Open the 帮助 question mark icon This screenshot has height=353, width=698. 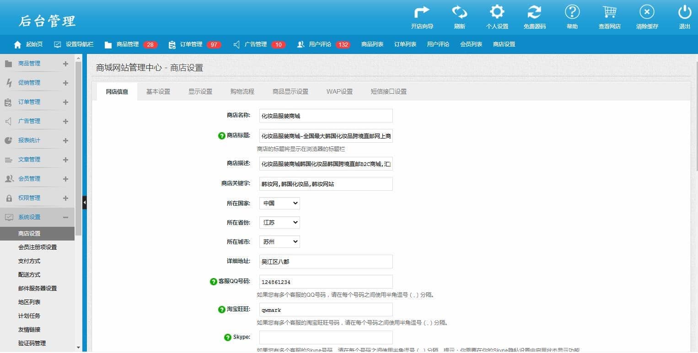(572, 12)
